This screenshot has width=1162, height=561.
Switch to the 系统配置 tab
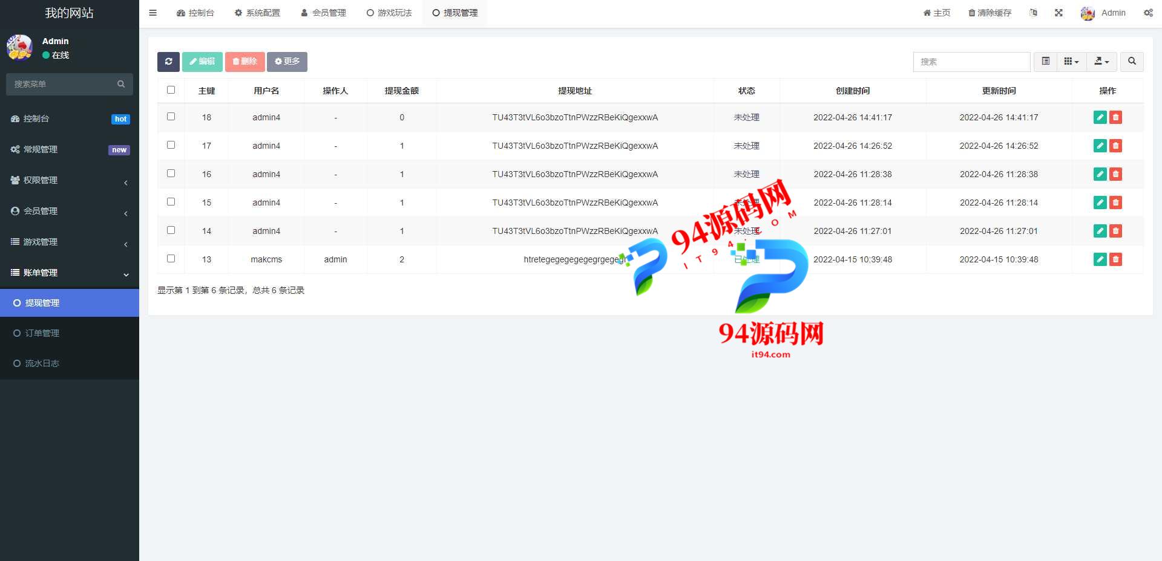point(257,13)
